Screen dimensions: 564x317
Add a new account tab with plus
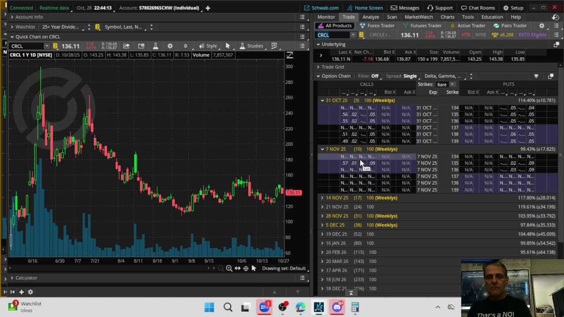tap(208, 8)
